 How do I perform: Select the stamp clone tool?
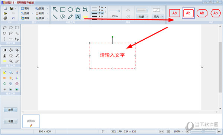[x=4, y=56]
